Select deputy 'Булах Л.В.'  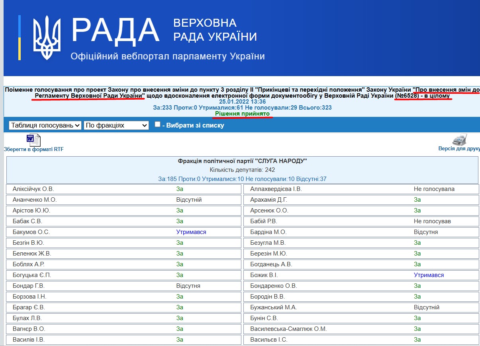coord(27,318)
